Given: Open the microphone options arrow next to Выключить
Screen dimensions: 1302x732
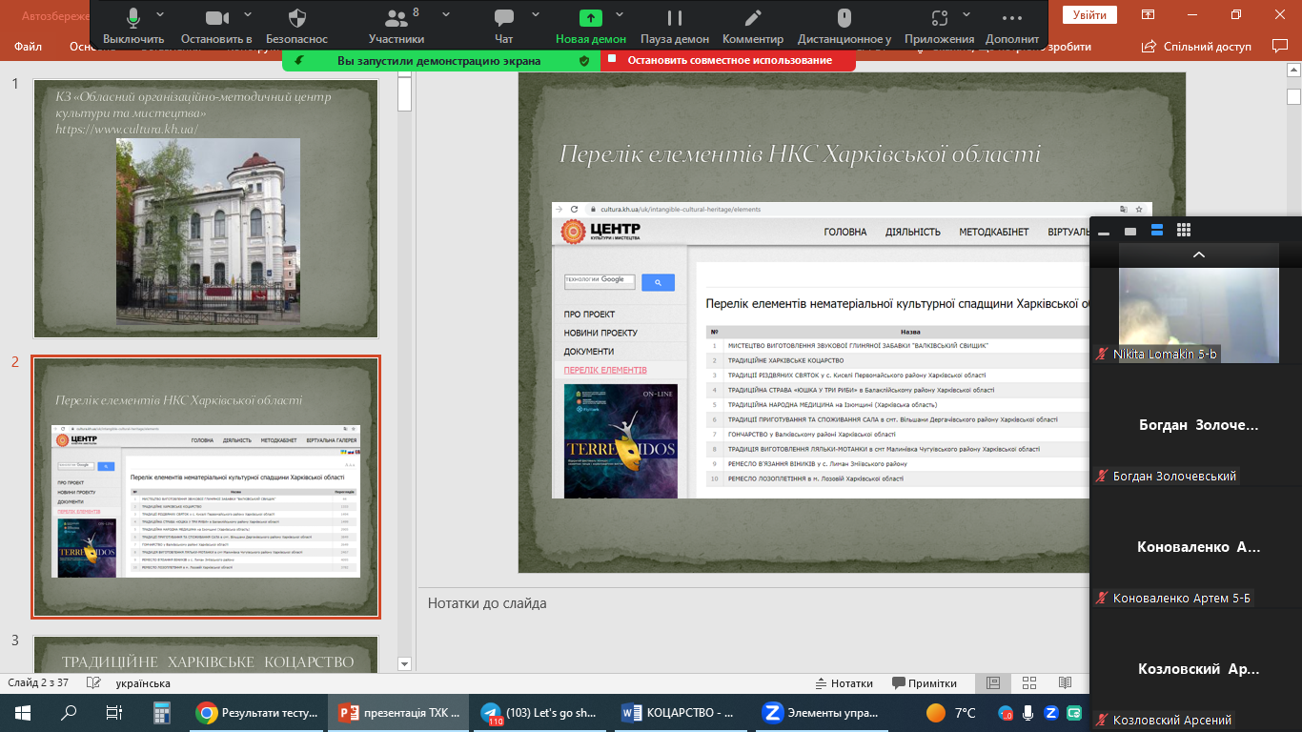Looking at the screenshot, I should (160, 15).
